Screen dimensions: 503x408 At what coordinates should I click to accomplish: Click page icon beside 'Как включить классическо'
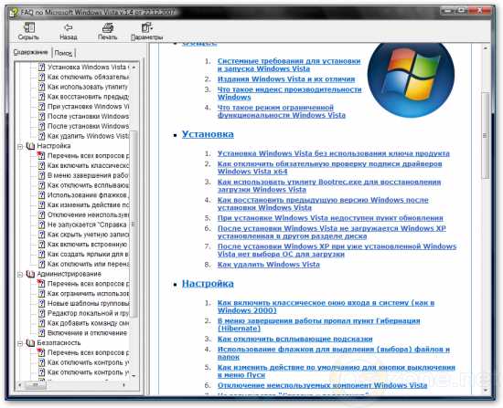(42, 165)
